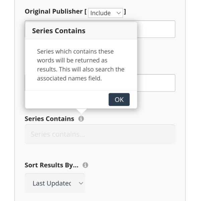Click the Sort Results By label
This screenshot has width=201, height=201.
point(52,165)
